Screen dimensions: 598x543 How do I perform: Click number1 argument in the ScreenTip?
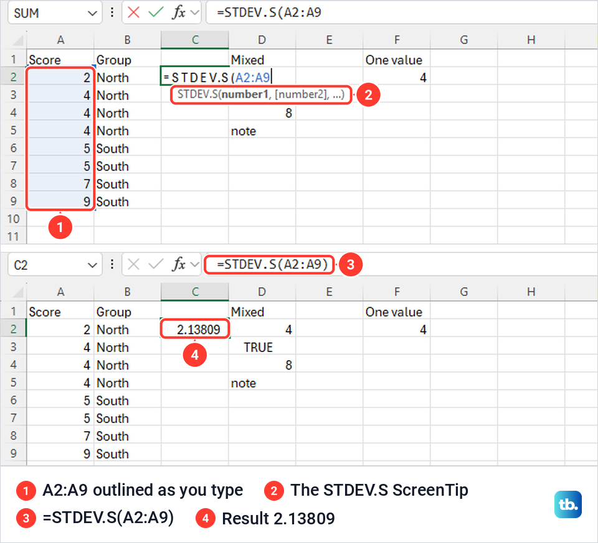tap(244, 95)
